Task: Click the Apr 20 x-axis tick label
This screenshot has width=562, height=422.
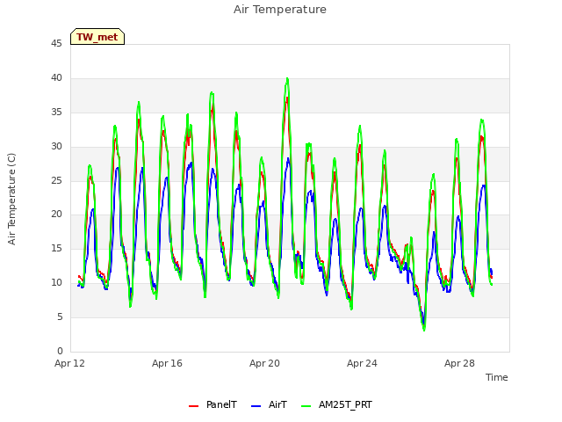Action: click(264, 363)
